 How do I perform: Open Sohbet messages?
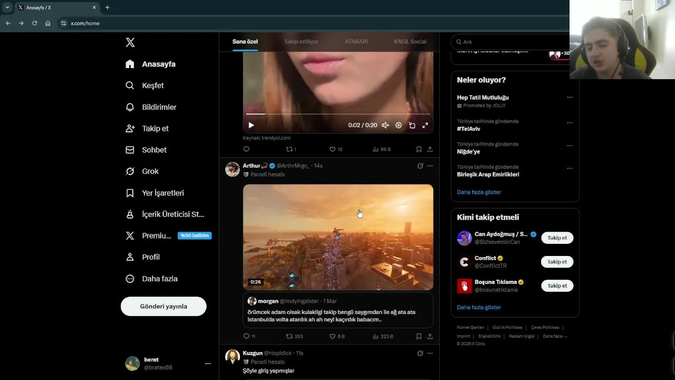(146, 150)
